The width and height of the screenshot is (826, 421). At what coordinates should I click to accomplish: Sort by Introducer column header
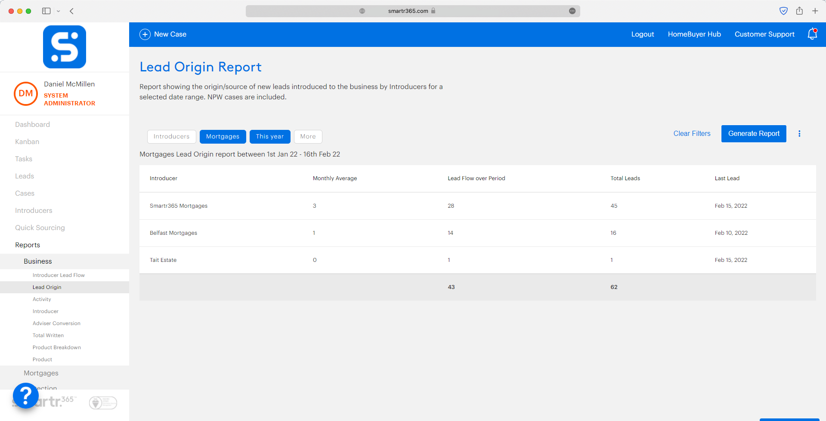(164, 178)
